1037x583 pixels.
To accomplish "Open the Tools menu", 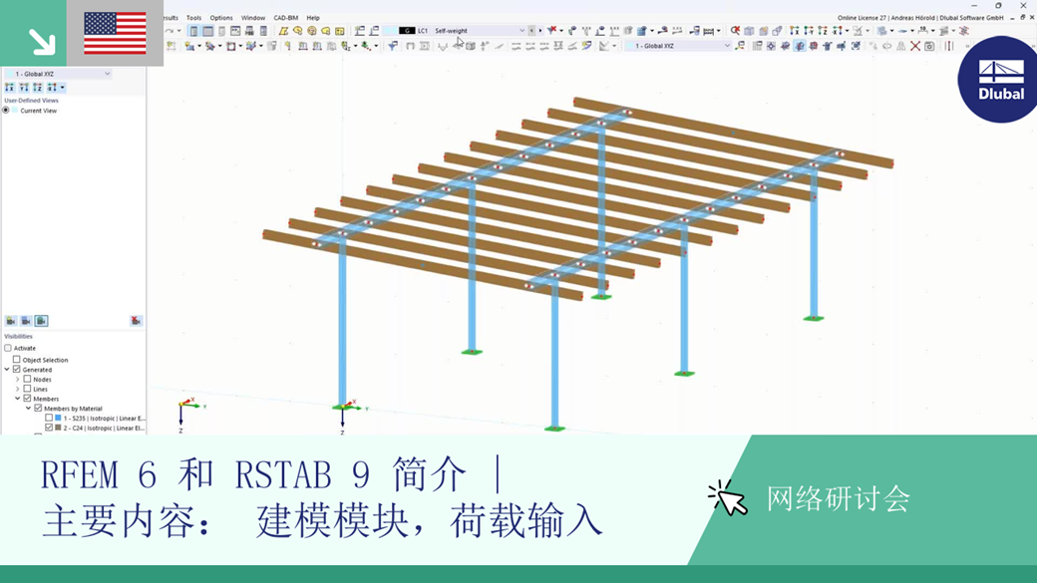I will tap(193, 18).
